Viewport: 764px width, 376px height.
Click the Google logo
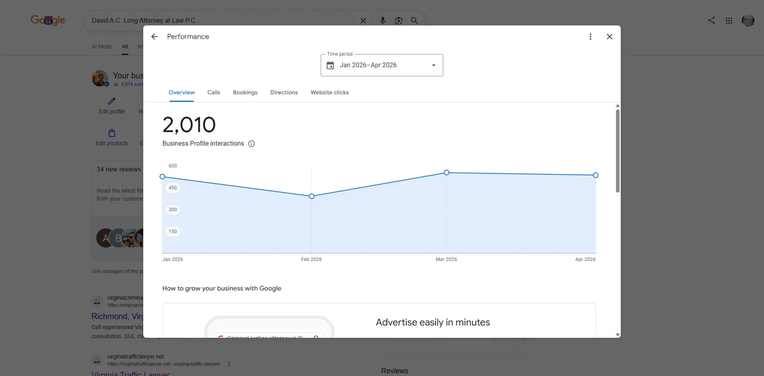[48, 20]
